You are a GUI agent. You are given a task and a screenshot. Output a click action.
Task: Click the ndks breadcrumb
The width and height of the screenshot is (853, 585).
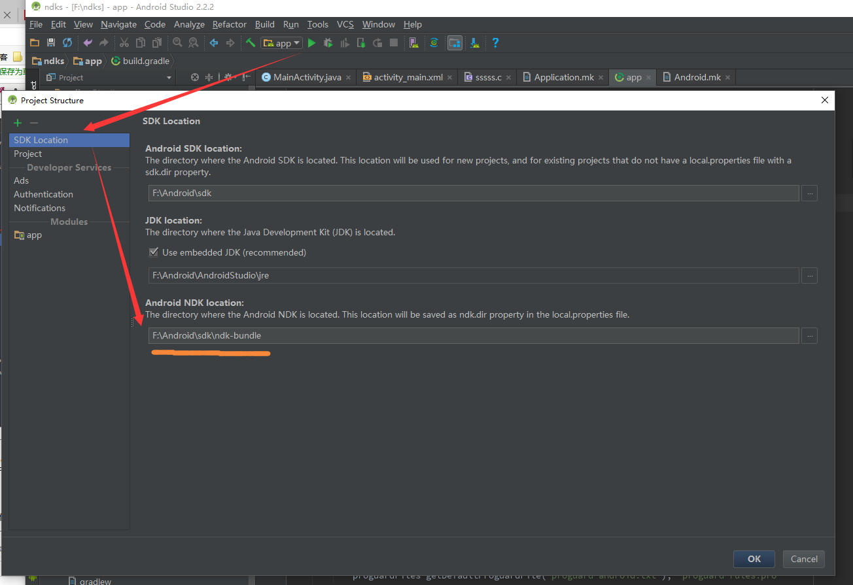coord(48,61)
